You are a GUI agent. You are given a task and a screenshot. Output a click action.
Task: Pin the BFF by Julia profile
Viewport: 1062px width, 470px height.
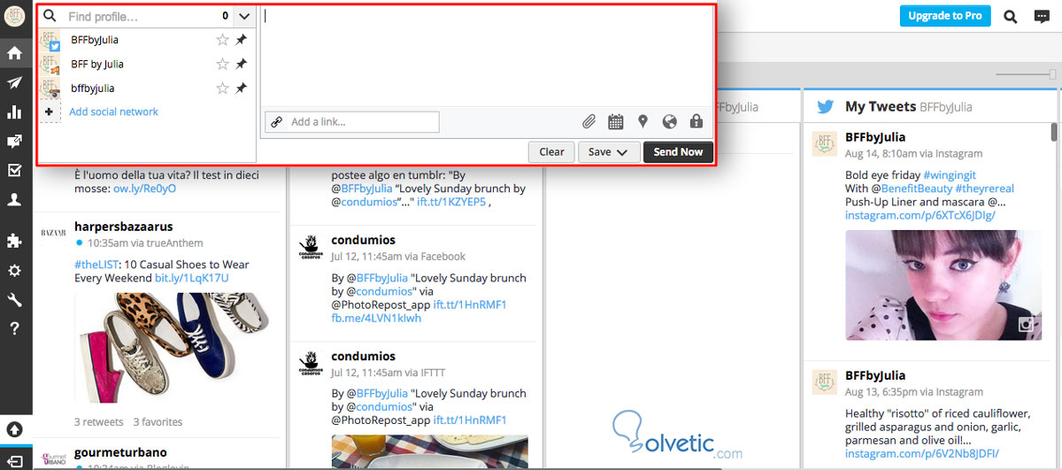[x=242, y=64]
